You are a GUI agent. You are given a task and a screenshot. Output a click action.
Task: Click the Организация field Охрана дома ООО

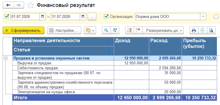click(x=167, y=17)
